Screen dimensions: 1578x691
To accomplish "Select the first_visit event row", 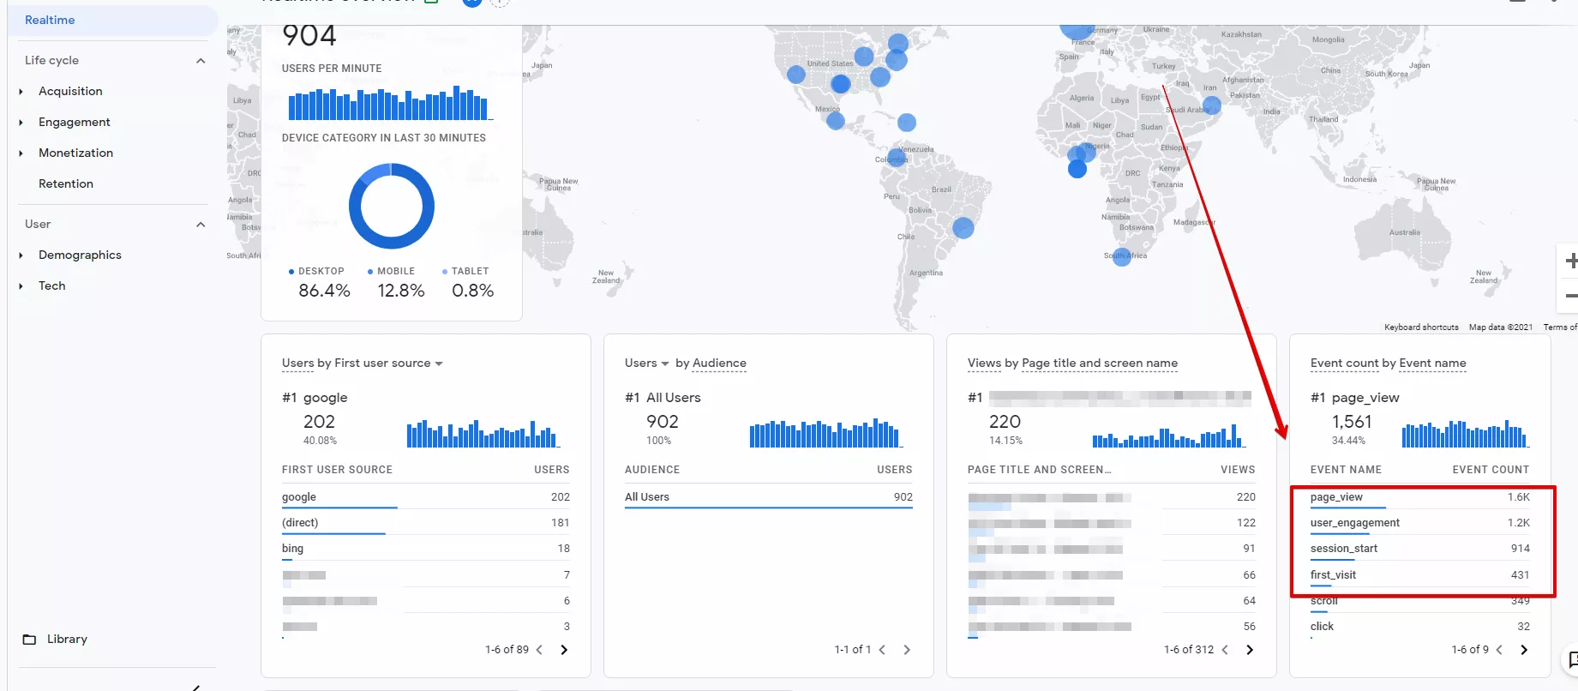I will [1420, 575].
